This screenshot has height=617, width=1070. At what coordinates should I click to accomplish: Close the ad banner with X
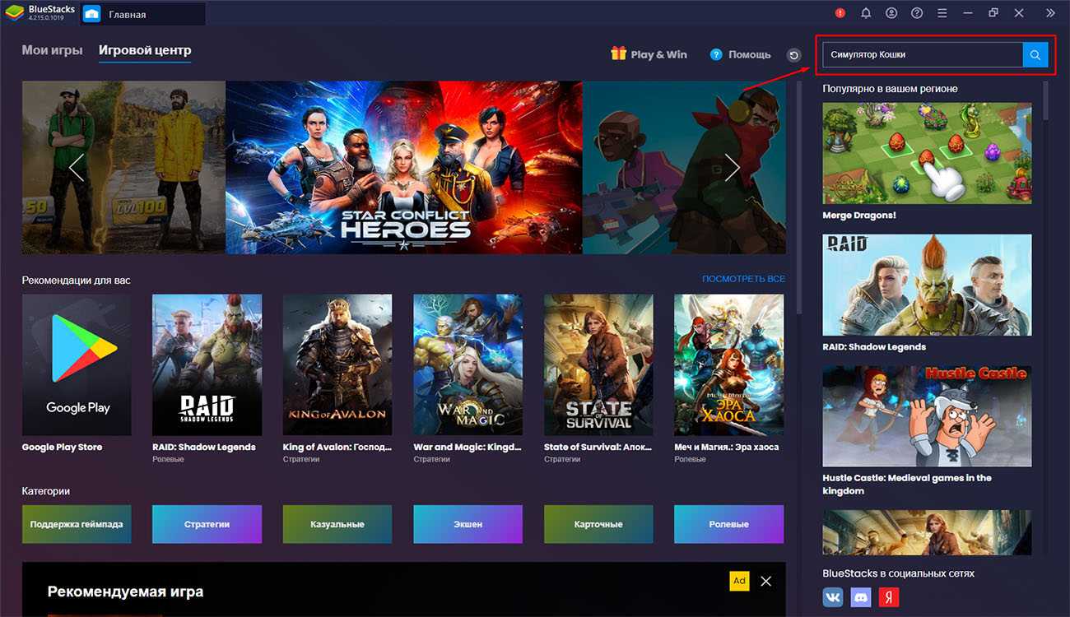[x=766, y=581]
